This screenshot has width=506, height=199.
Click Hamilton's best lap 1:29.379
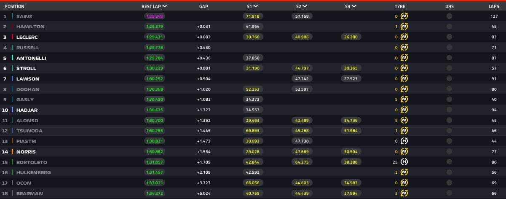tap(154, 27)
